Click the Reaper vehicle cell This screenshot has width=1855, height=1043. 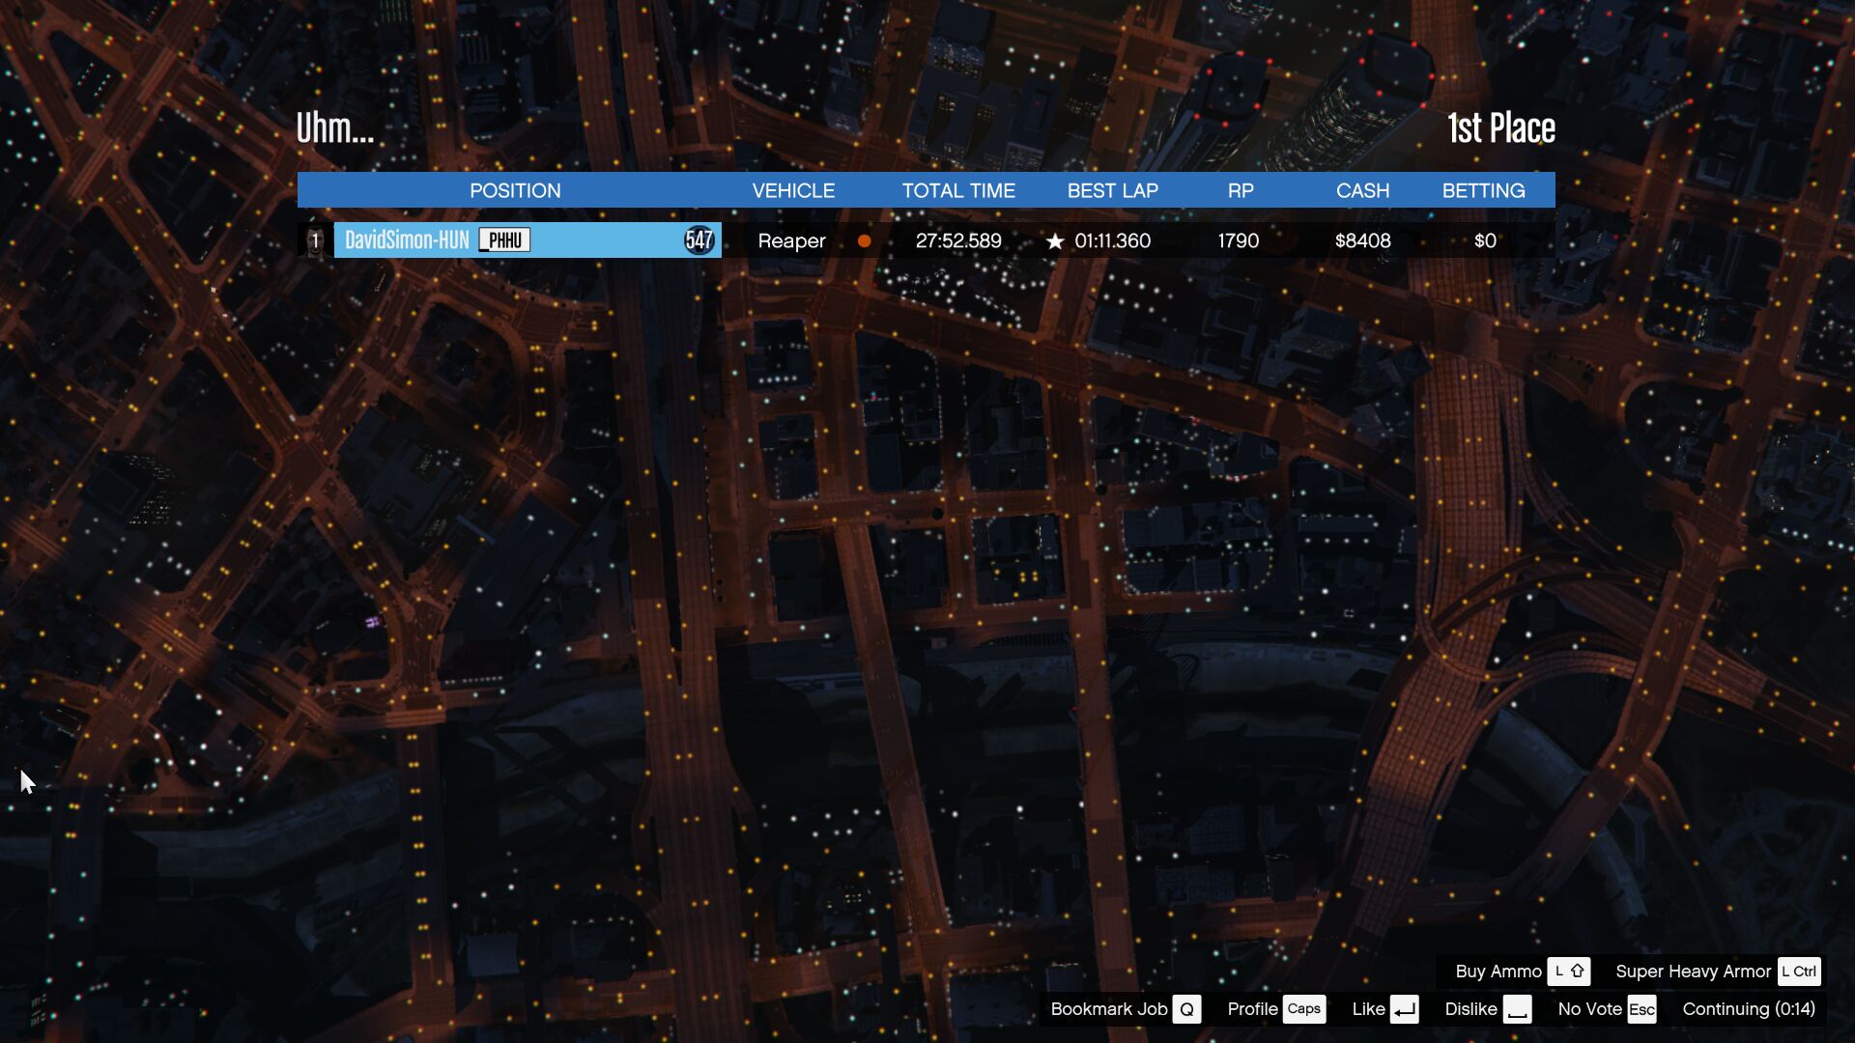791,241
